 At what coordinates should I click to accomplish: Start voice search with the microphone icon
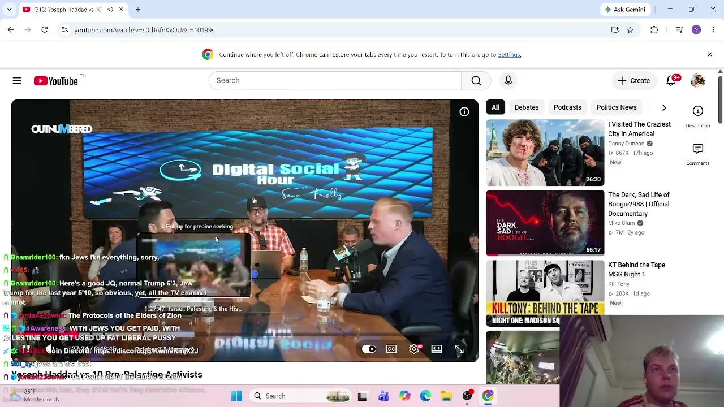coord(508,80)
